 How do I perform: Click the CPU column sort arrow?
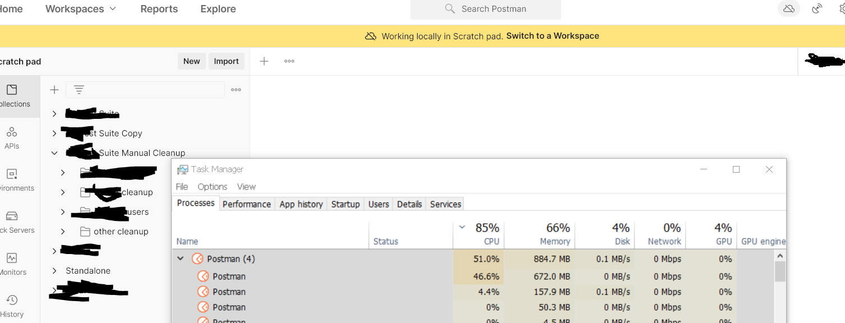(x=462, y=227)
